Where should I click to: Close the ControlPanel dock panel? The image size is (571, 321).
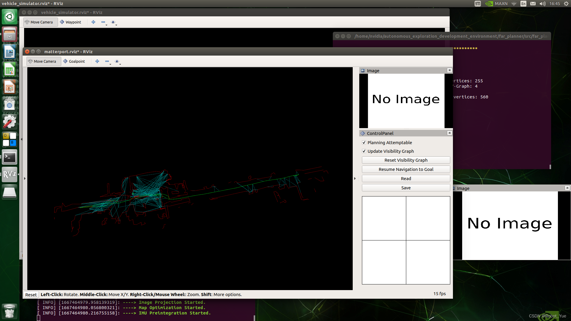coord(449,133)
